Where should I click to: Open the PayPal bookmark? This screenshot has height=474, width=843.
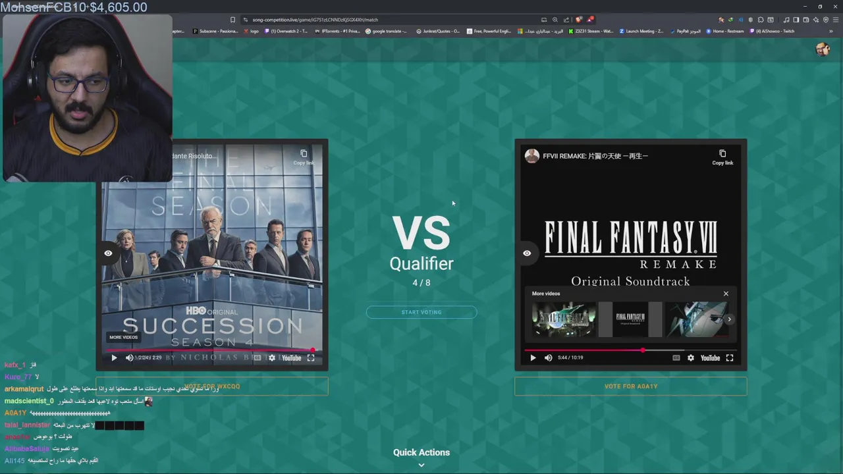coord(685,31)
